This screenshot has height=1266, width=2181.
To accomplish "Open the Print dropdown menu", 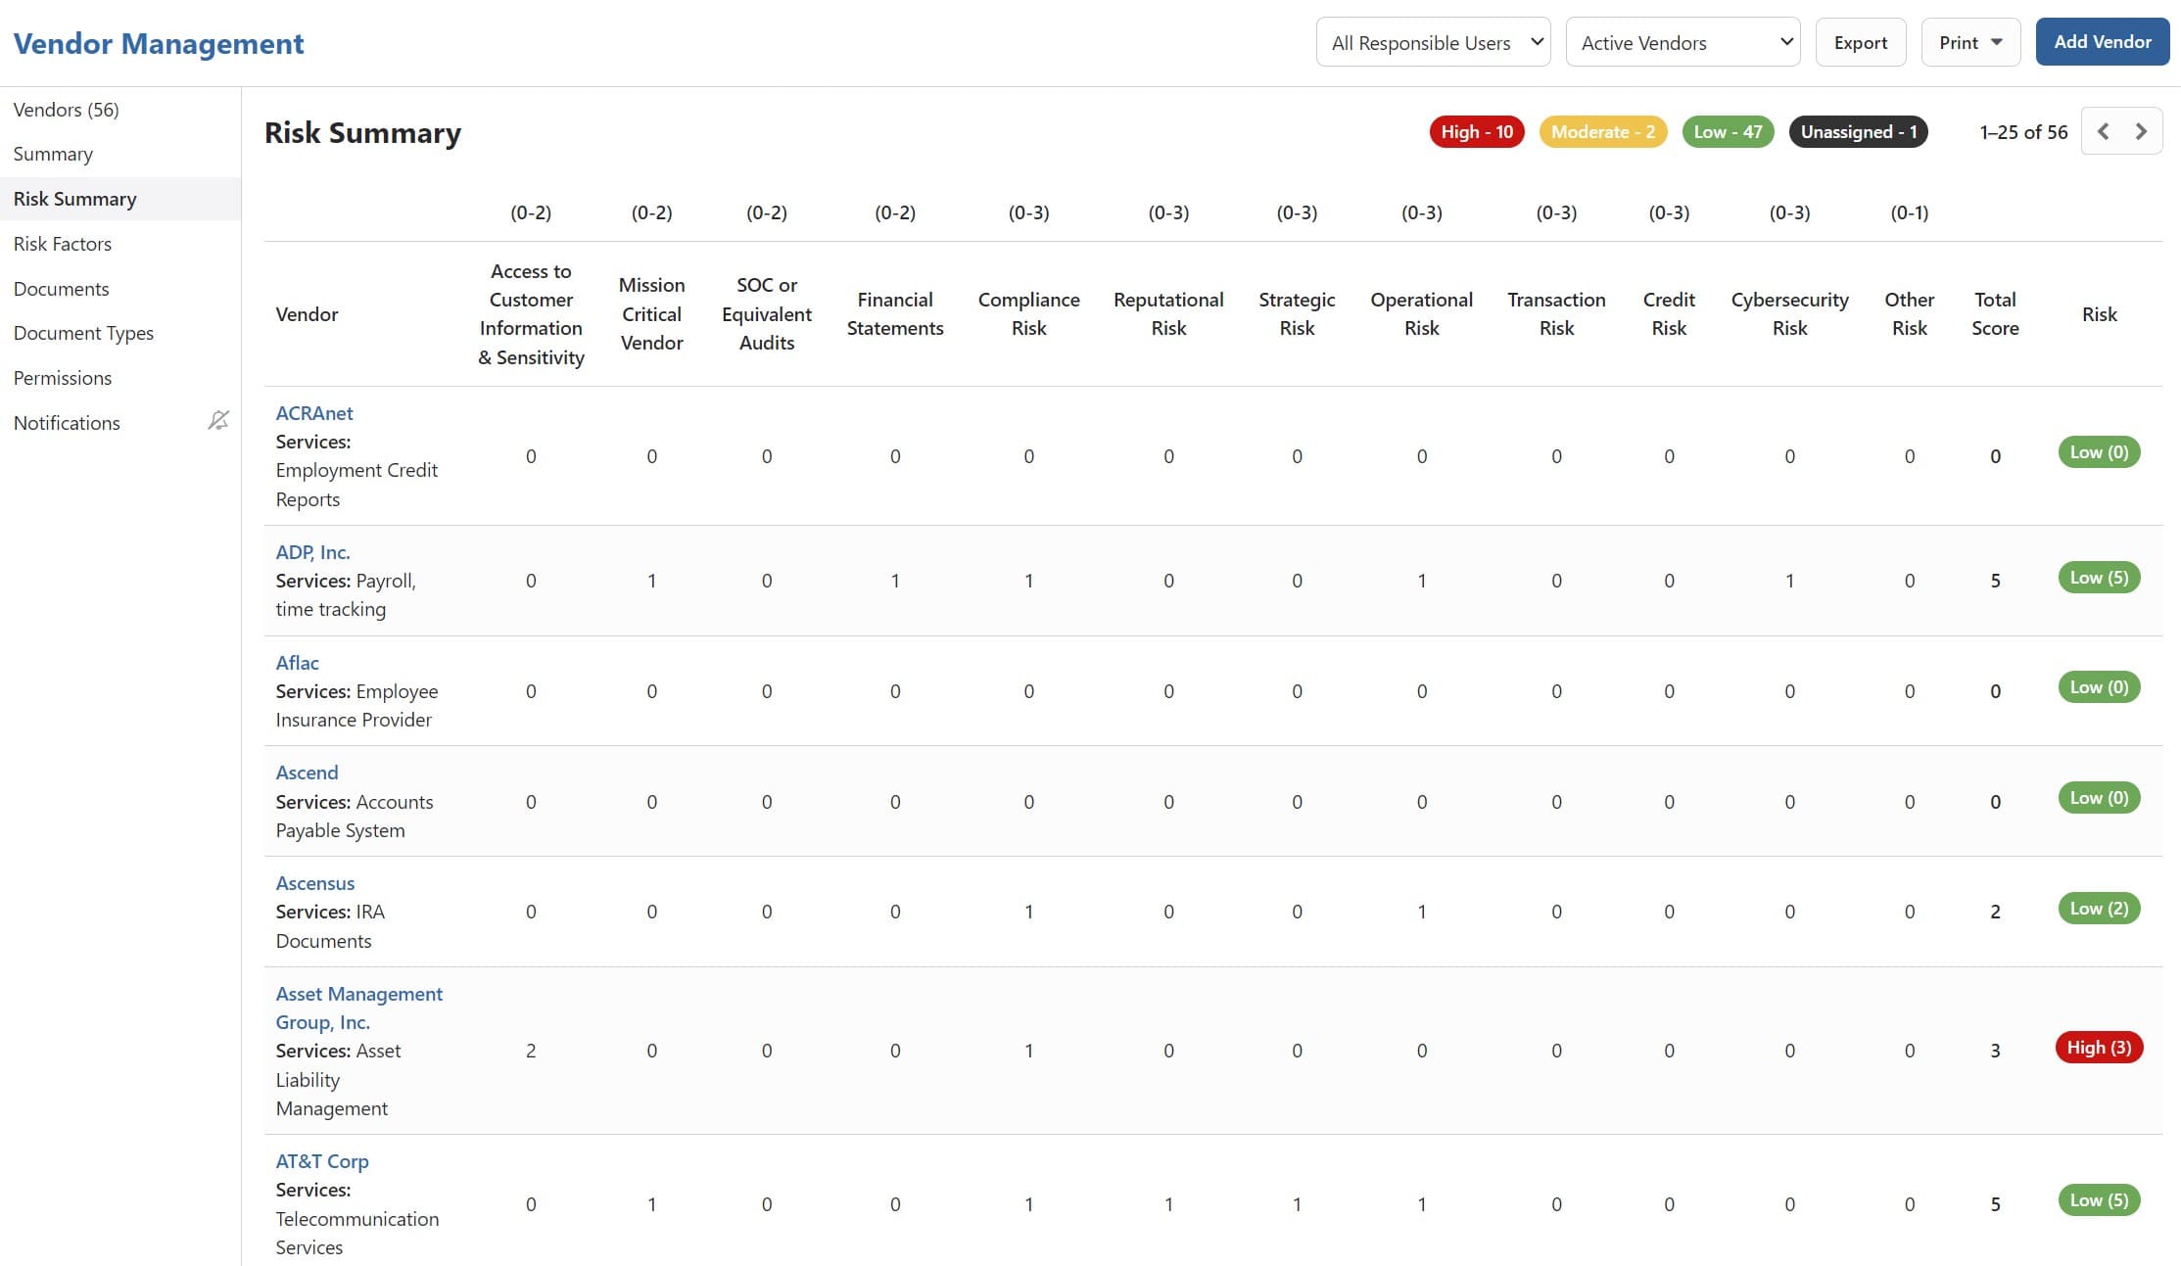I will click(1969, 43).
